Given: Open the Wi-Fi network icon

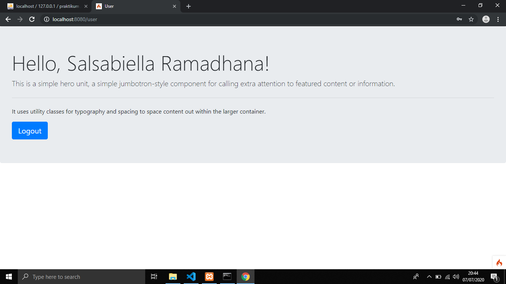Looking at the screenshot, I should (x=447, y=277).
